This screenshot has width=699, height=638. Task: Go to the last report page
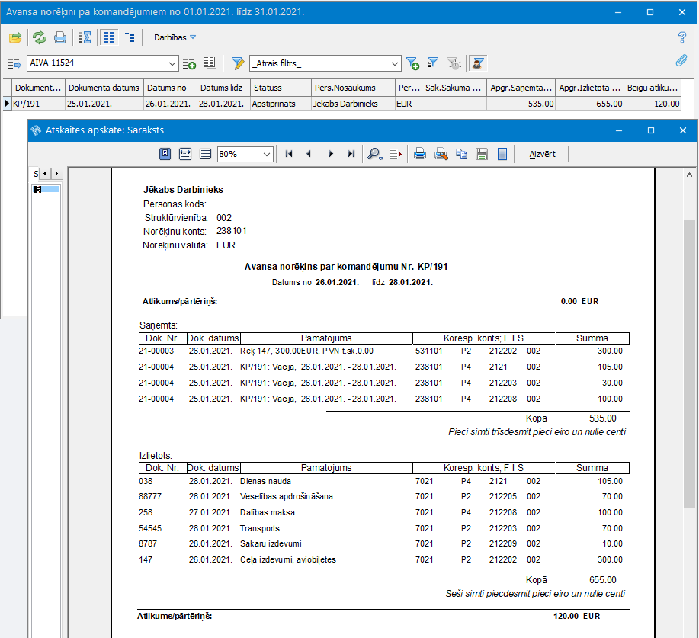(351, 154)
